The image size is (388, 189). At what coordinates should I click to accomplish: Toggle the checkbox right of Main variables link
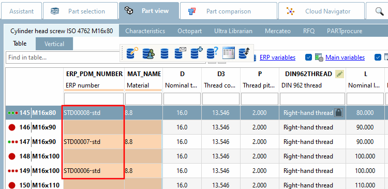378,57
